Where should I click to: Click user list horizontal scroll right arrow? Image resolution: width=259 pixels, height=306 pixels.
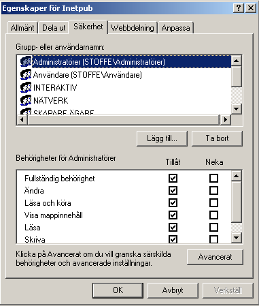click(225, 119)
